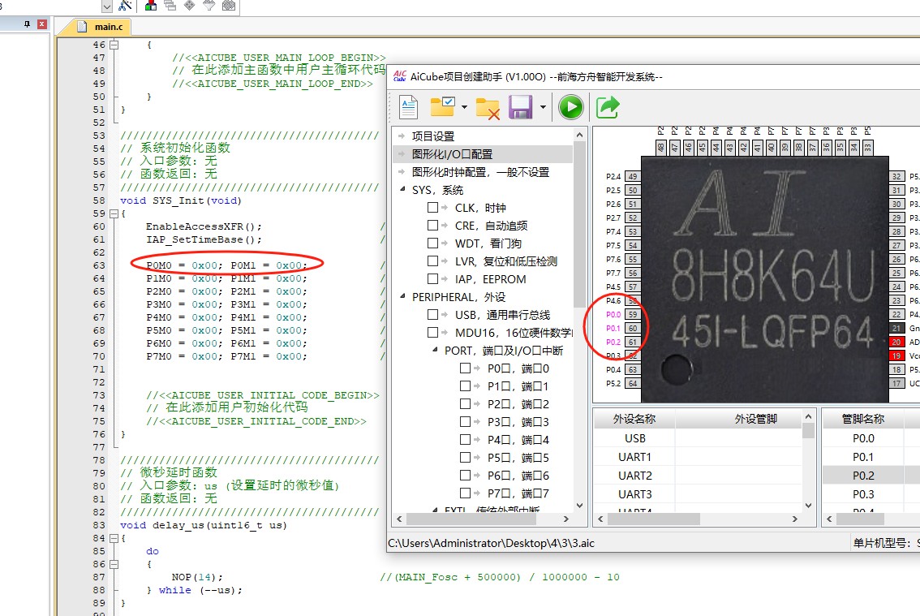Click the purple floppy save icon
This screenshot has width=920, height=616.
click(x=520, y=107)
